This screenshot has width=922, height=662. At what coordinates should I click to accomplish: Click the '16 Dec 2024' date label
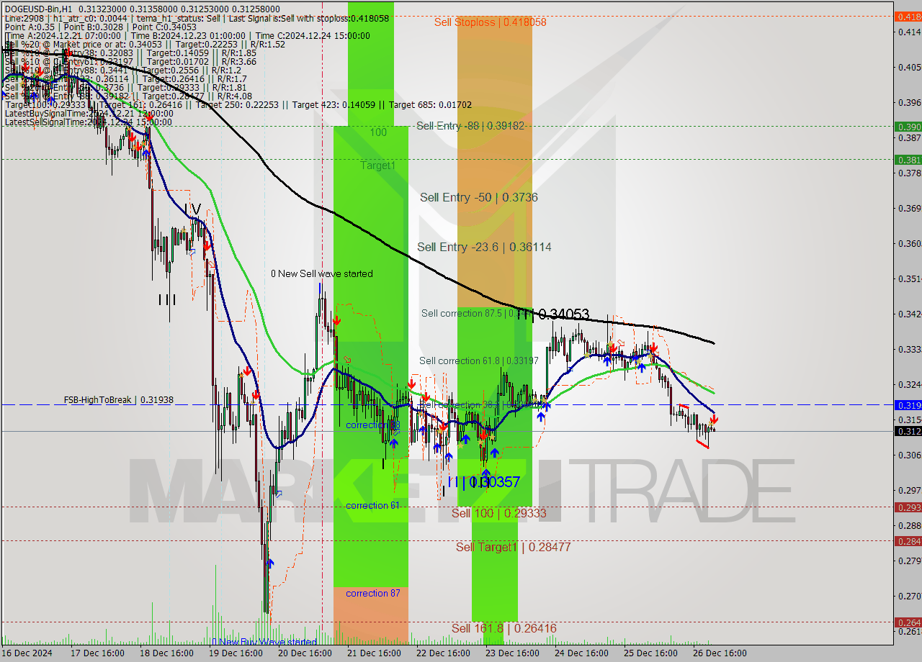tap(27, 653)
